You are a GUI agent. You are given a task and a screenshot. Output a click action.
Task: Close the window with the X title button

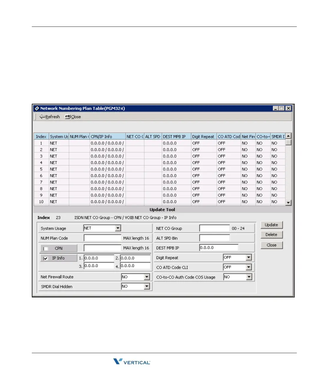289,108
